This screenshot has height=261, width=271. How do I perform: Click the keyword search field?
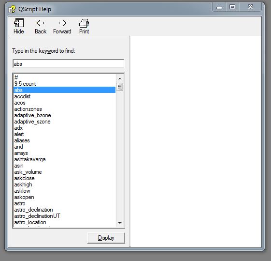coord(68,64)
